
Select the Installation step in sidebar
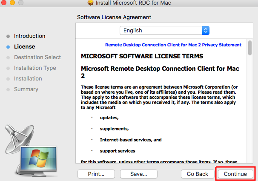28,78
